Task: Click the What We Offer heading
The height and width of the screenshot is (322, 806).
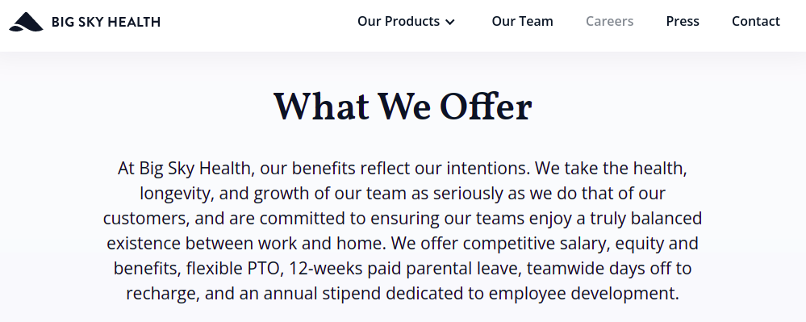Action: [x=403, y=107]
